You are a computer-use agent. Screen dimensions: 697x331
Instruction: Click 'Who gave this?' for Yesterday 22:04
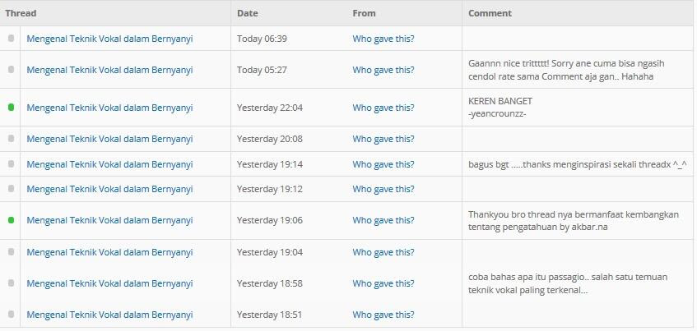click(x=383, y=108)
